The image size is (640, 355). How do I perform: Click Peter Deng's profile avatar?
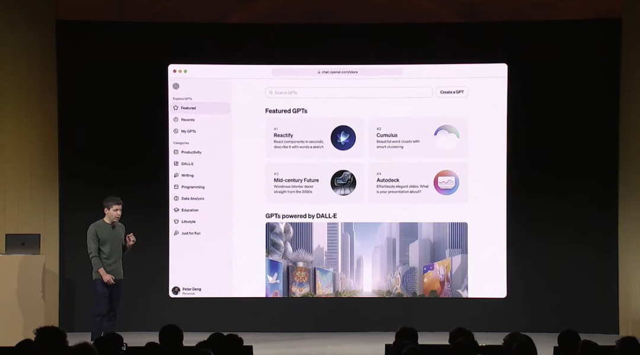[x=176, y=291]
